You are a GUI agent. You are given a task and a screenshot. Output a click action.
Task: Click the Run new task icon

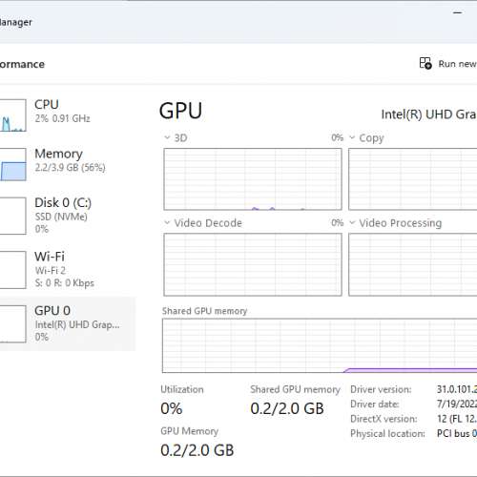click(x=425, y=63)
